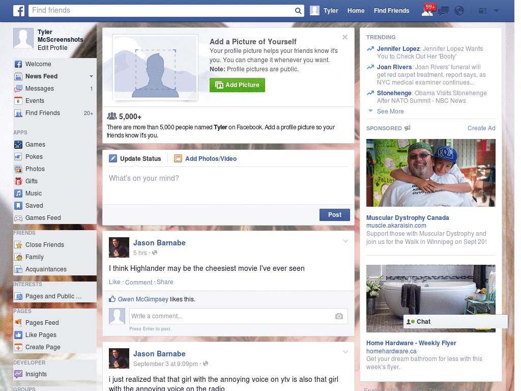
Task: Expand See More trending topics
Action: point(390,111)
